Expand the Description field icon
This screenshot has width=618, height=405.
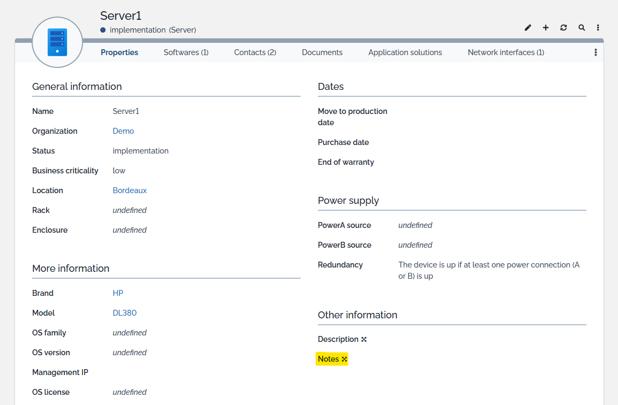click(364, 339)
